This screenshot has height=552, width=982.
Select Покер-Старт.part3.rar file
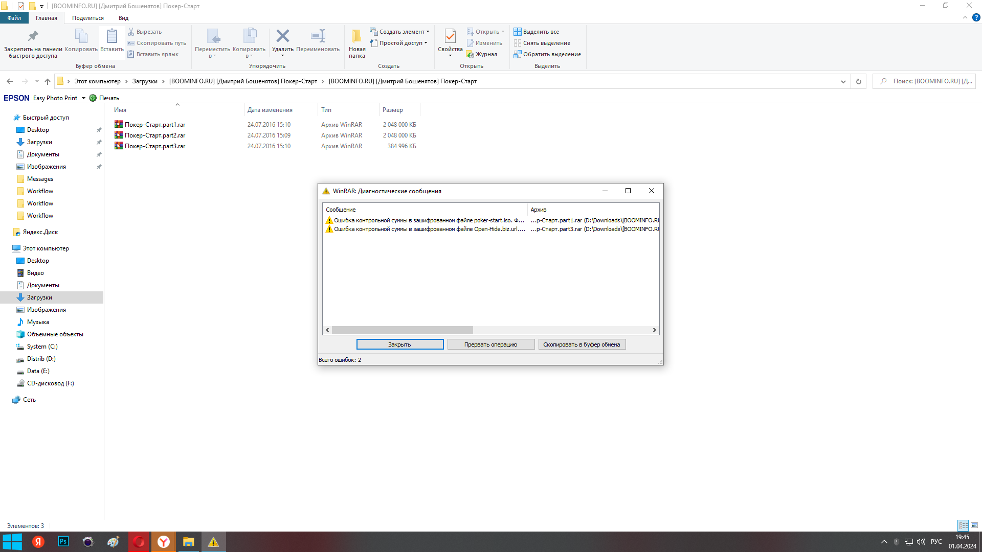coord(155,146)
